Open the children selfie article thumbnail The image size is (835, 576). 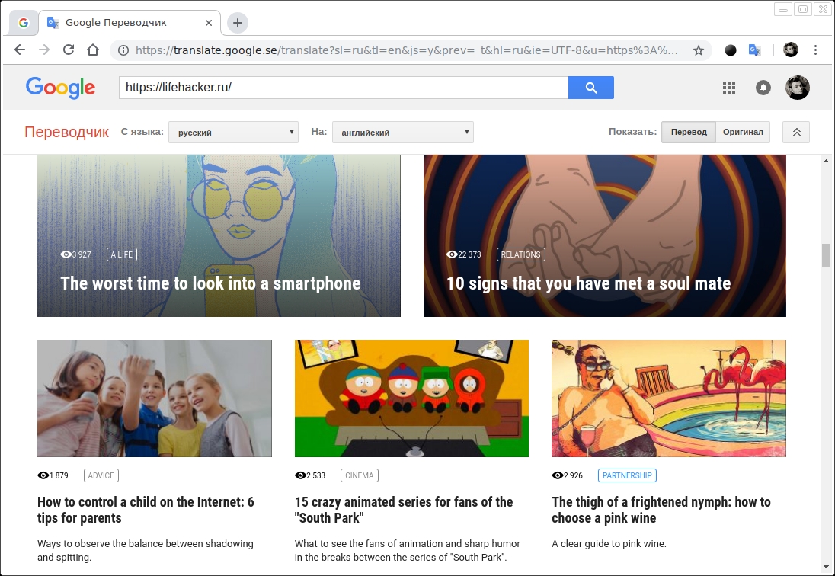(x=155, y=398)
